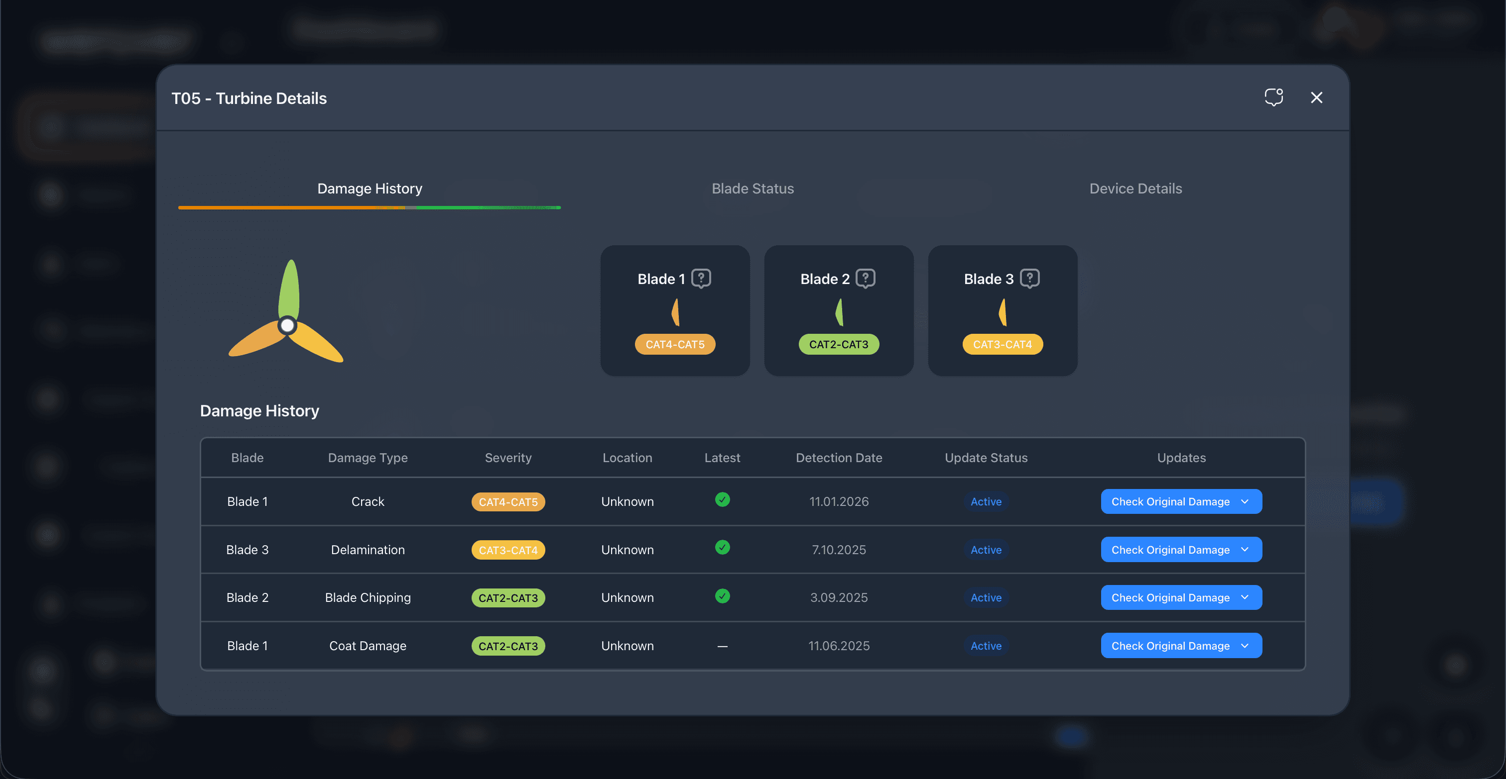The width and height of the screenshot is (1506, 779).
Task: Switch to the Device Details tab
Action: coord(1135,189)
